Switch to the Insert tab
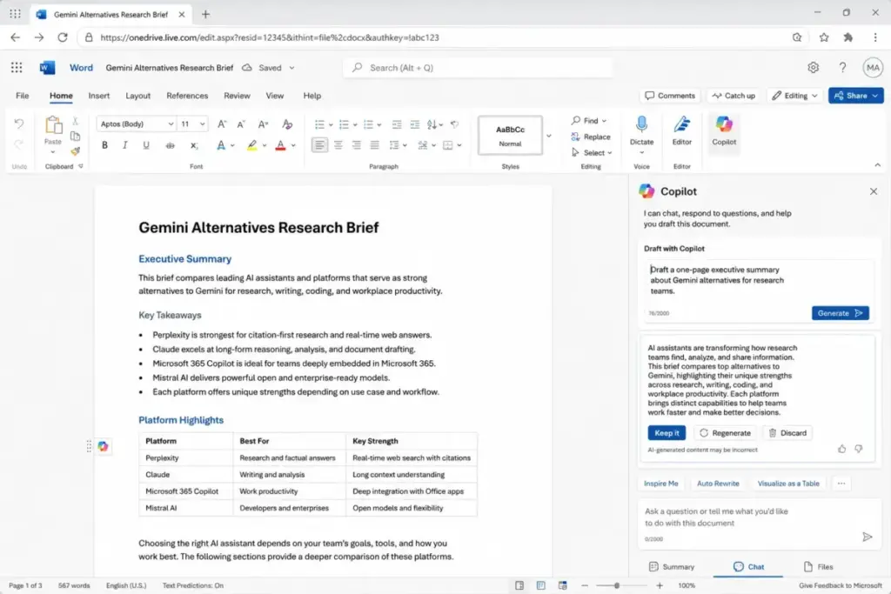The width and height of the screenshot is (891, 594). coord(99,96)
